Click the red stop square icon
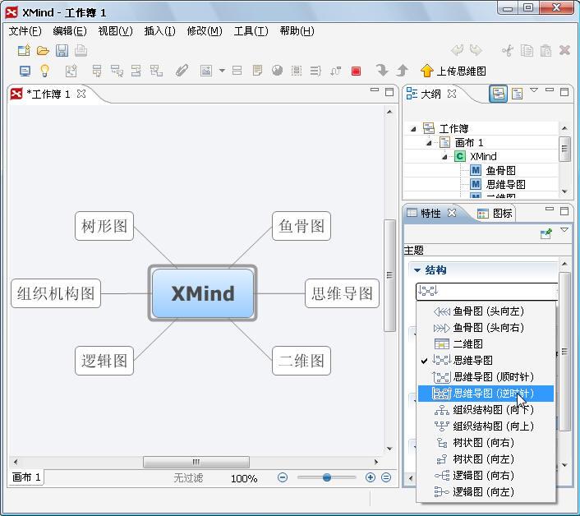The height and width of the screenshot is (516, 580). tap(356, 71)
